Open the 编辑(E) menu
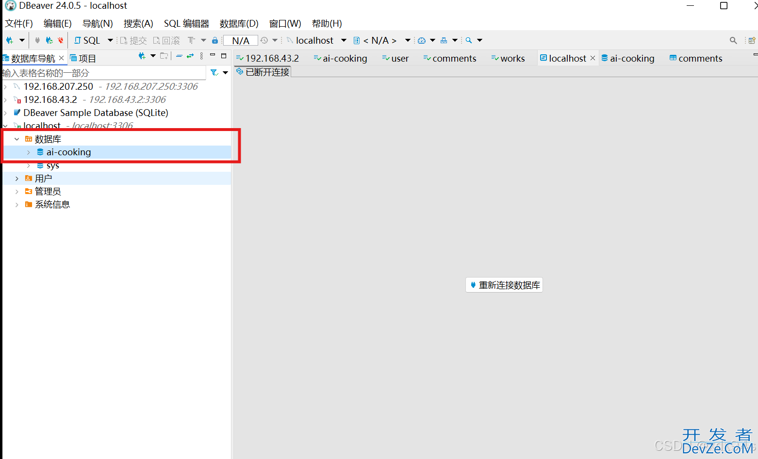758x459 pixels. pyautogui.click(x=58, y=23)
